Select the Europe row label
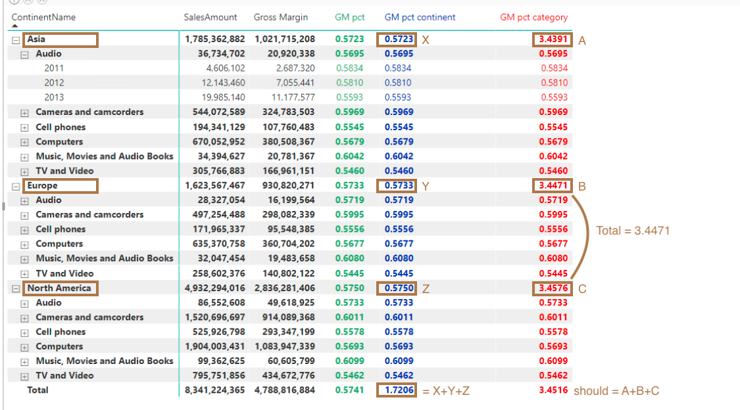The width and height of the screenshot is (740, 410). click(42, 186)
